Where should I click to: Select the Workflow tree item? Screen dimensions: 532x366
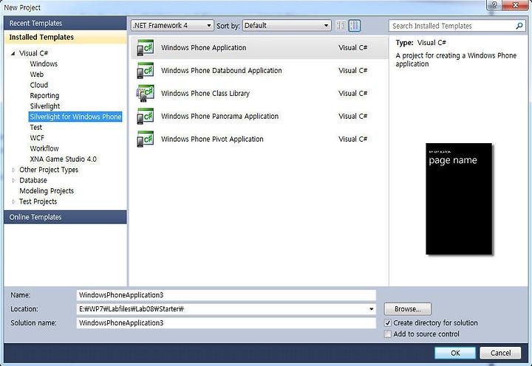click(x=44, y=148)
